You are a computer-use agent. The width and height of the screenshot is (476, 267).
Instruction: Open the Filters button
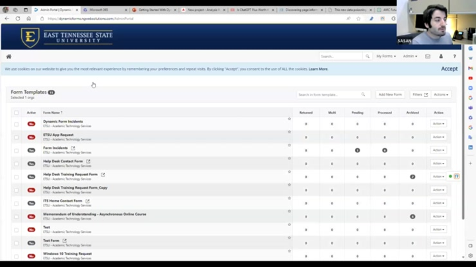420,94
